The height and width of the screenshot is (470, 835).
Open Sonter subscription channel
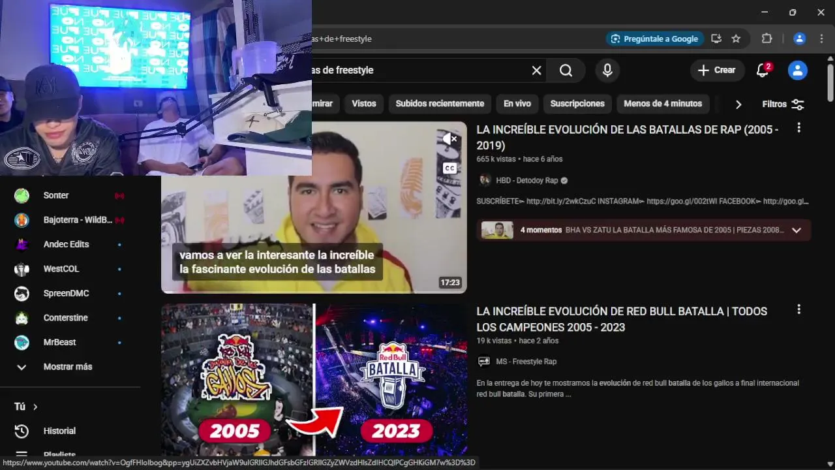pyautogui.click(x=70, y=195)
